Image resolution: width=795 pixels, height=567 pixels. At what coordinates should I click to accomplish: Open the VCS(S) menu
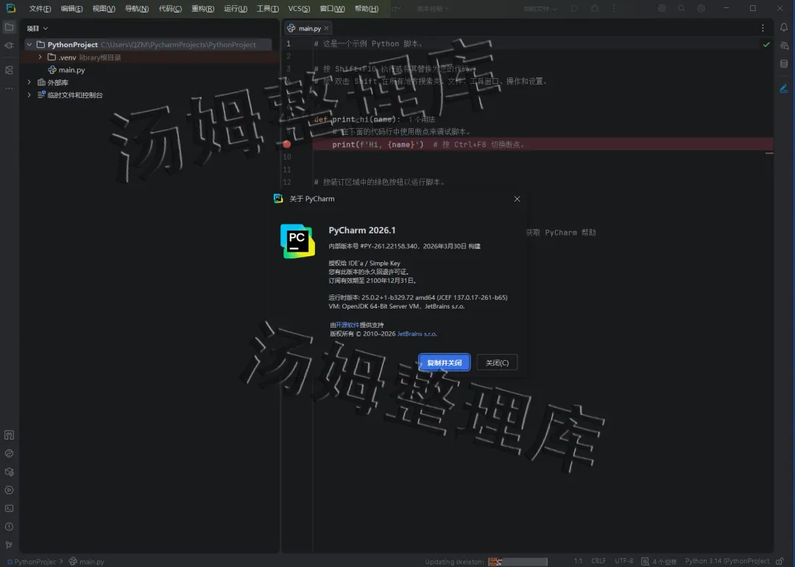click(299, 9)
